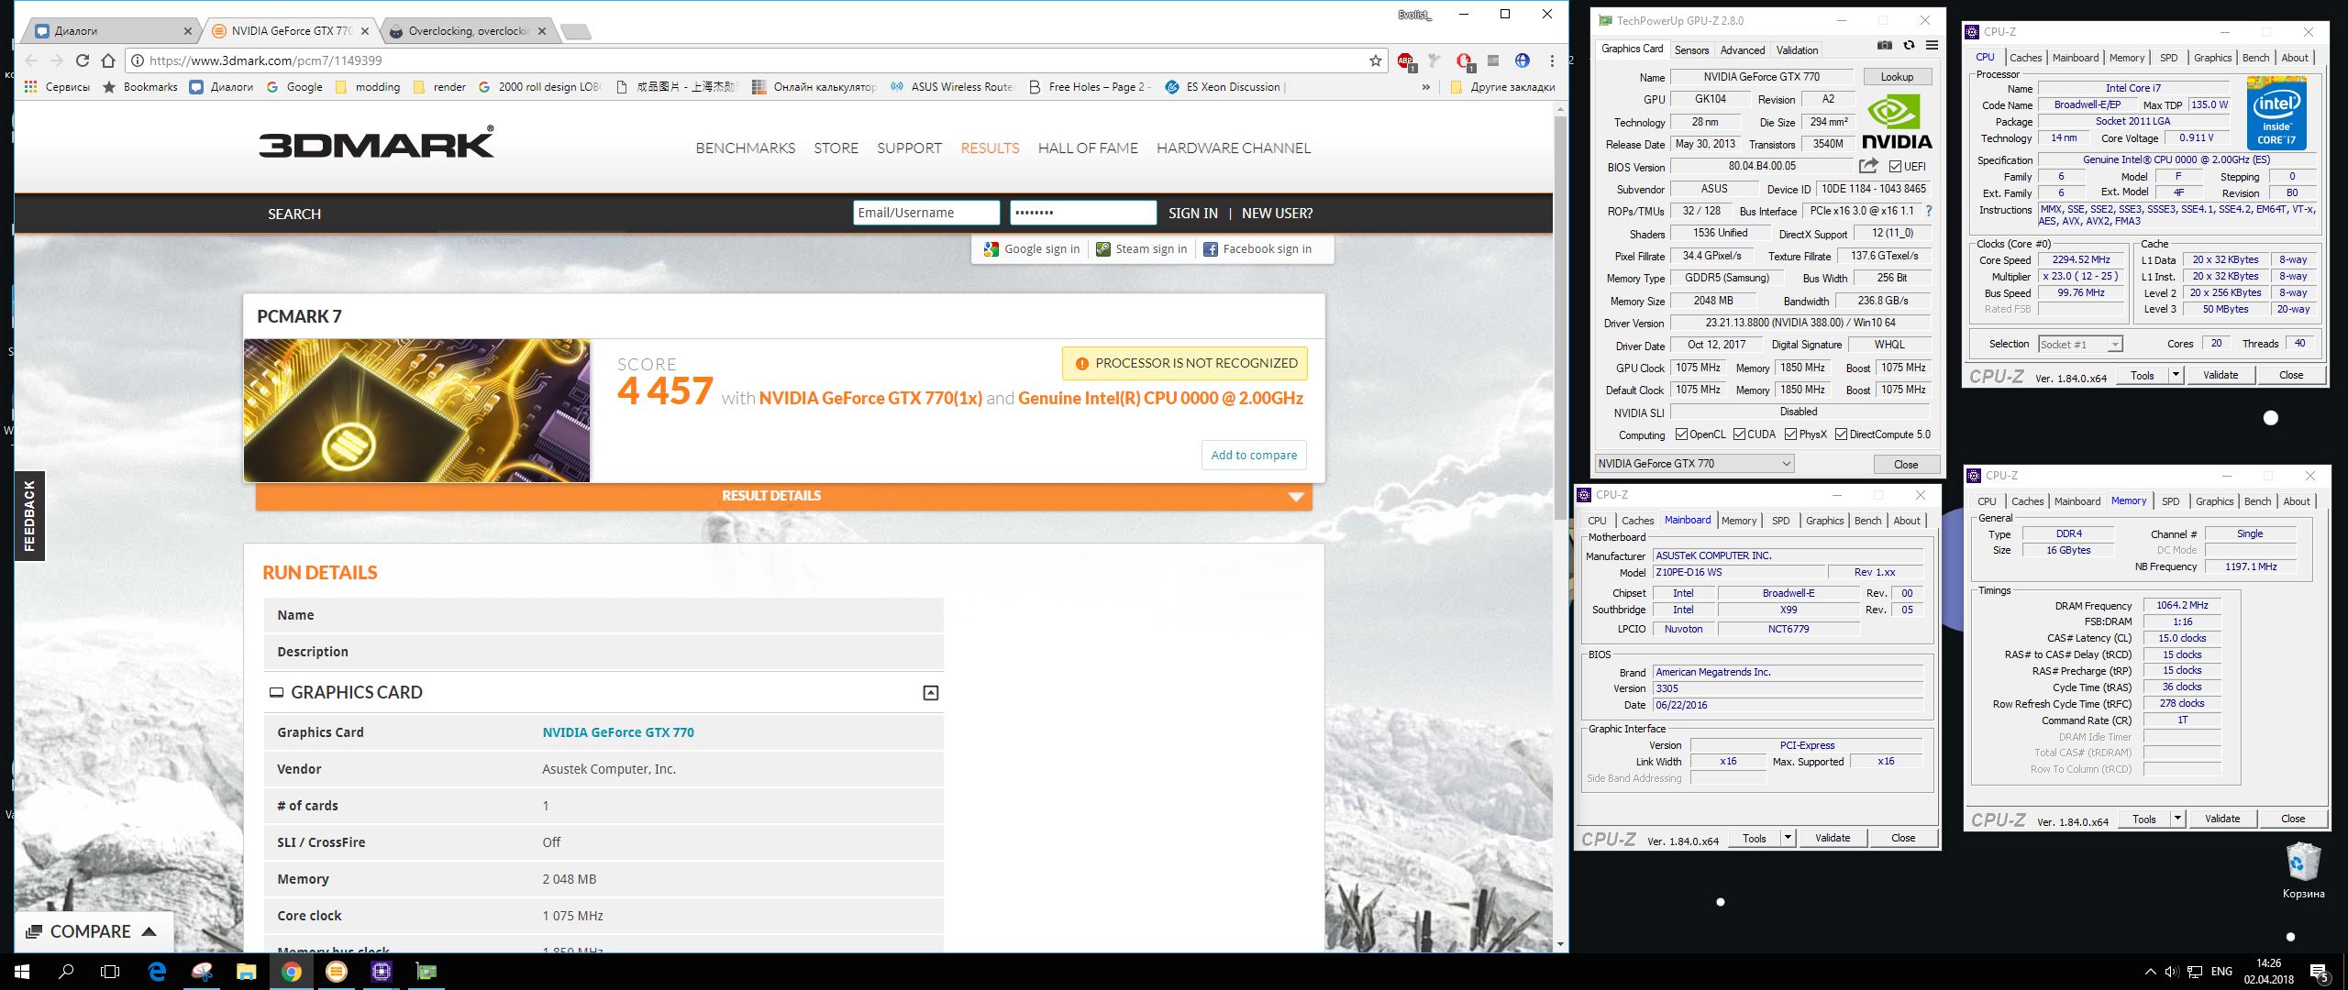2348x990 pixels.
Task: Click the browser back arrow
Action: pyautogui.click(x=31, y=60)
